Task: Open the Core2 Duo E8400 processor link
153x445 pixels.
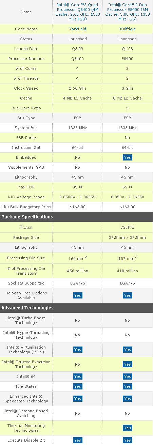Action: [128, 12]
